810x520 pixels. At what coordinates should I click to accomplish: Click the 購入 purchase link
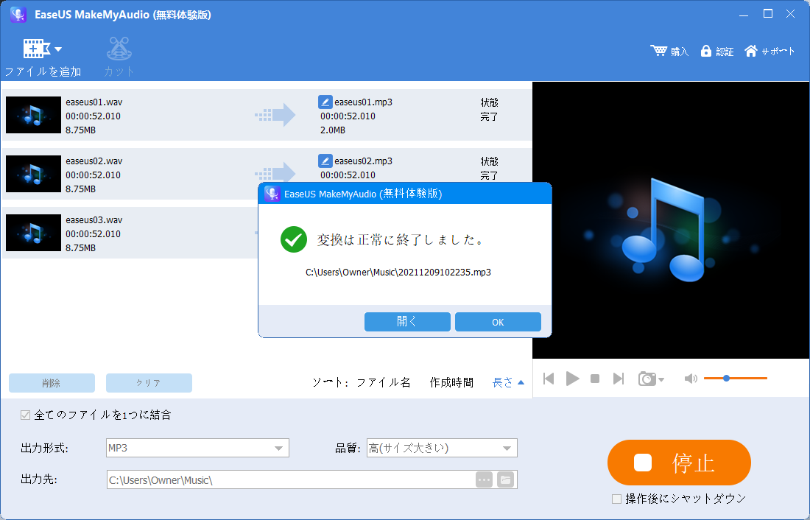pyautogui.click(x=680, y=51)
